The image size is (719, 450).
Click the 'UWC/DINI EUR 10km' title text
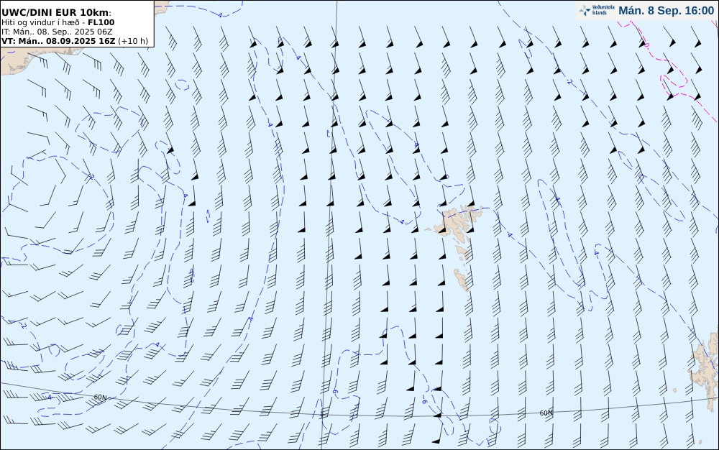pos(56,13)
